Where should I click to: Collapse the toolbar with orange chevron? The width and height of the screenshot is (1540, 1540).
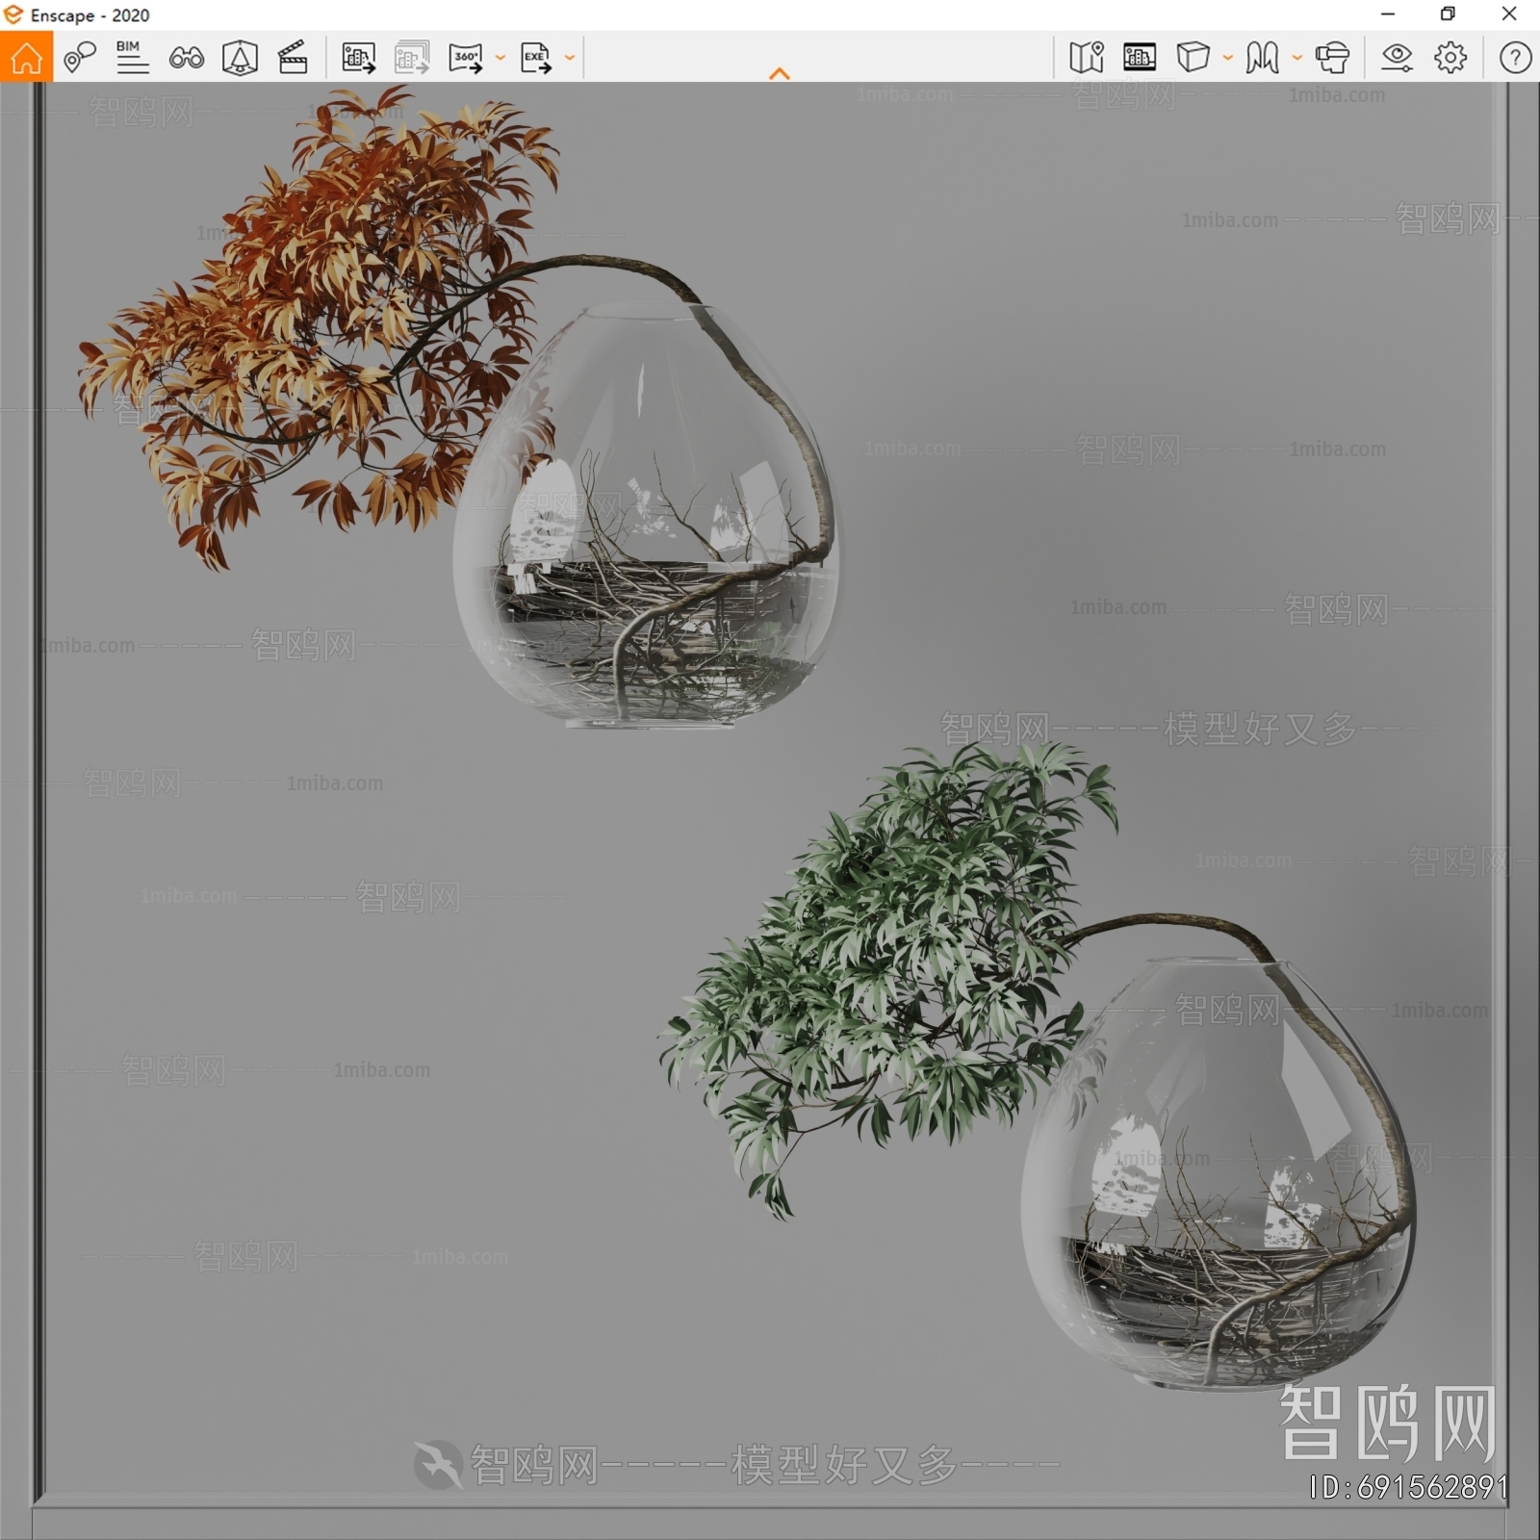point(780,73)
